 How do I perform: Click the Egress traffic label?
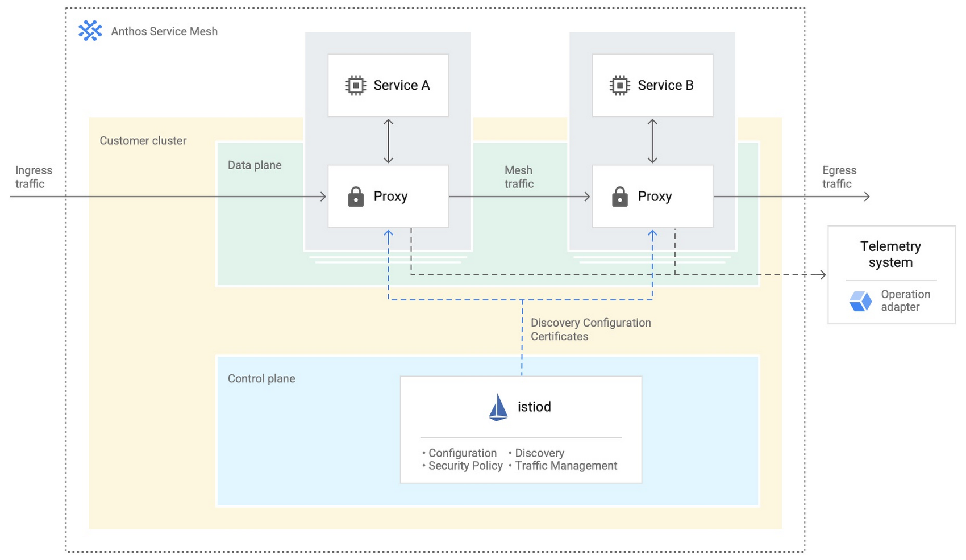tap(839, 177)
